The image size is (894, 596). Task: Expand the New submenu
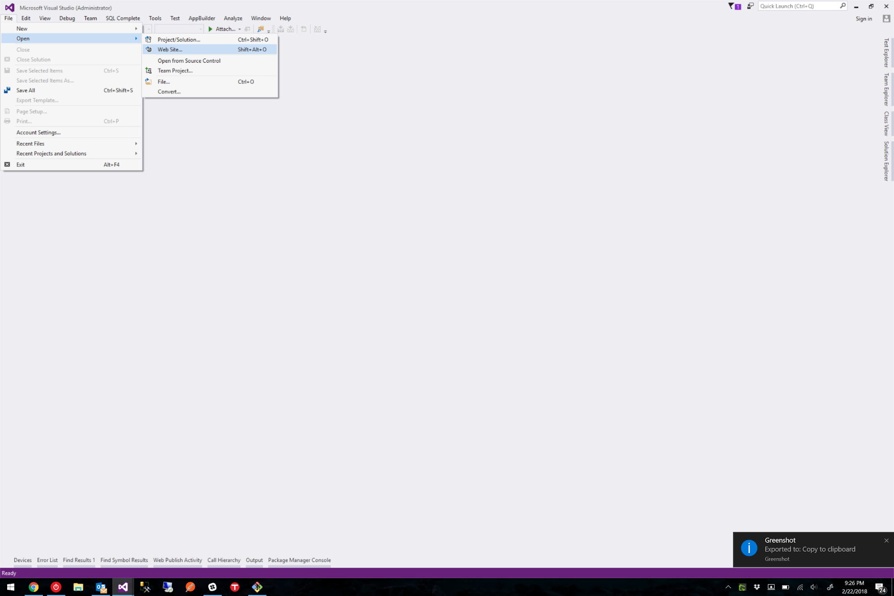coord(22,29)
